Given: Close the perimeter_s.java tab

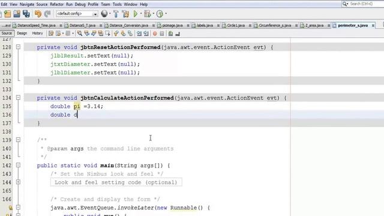Looking at the screenshot, I should point(373,25).
